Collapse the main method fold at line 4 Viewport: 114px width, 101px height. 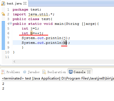click(x=11, y=23)
